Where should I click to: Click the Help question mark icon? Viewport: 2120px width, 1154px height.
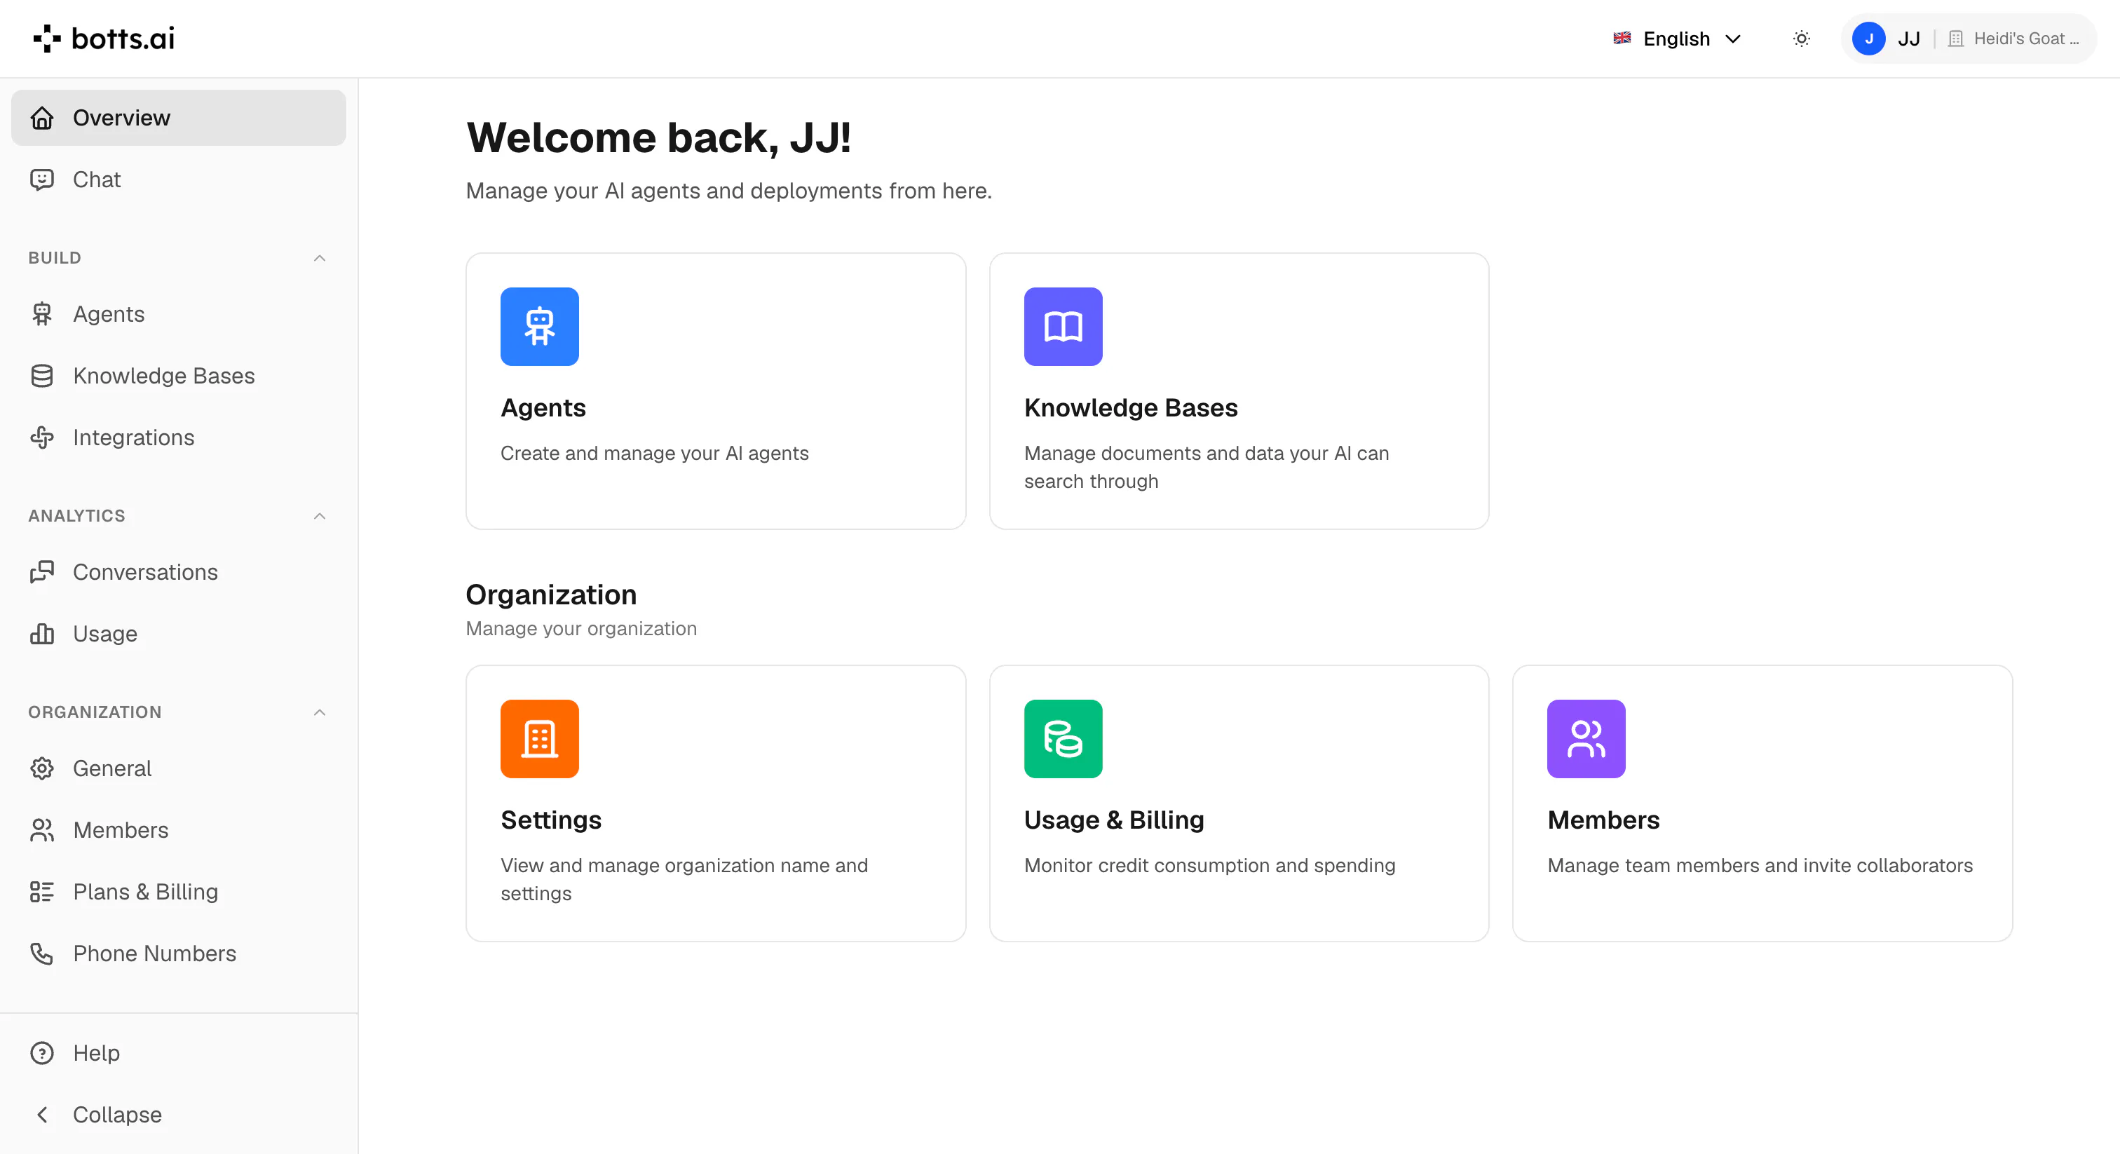pos(42,1054)
